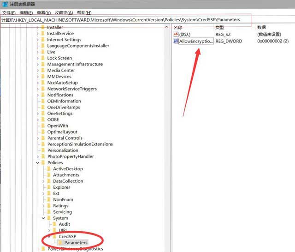This screenshot has height=252, width=295.
Task: Click the Servicing folder icon
Action: pos(49,212)
